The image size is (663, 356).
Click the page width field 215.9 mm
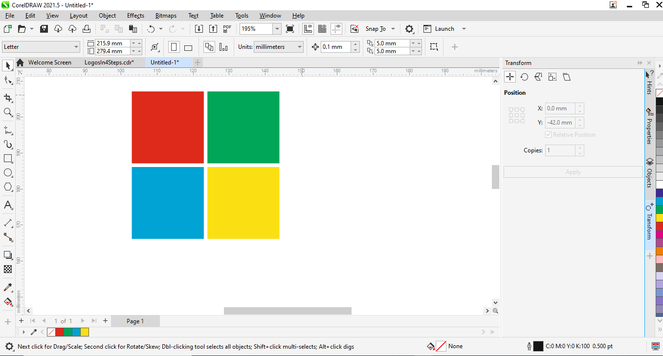112,43
